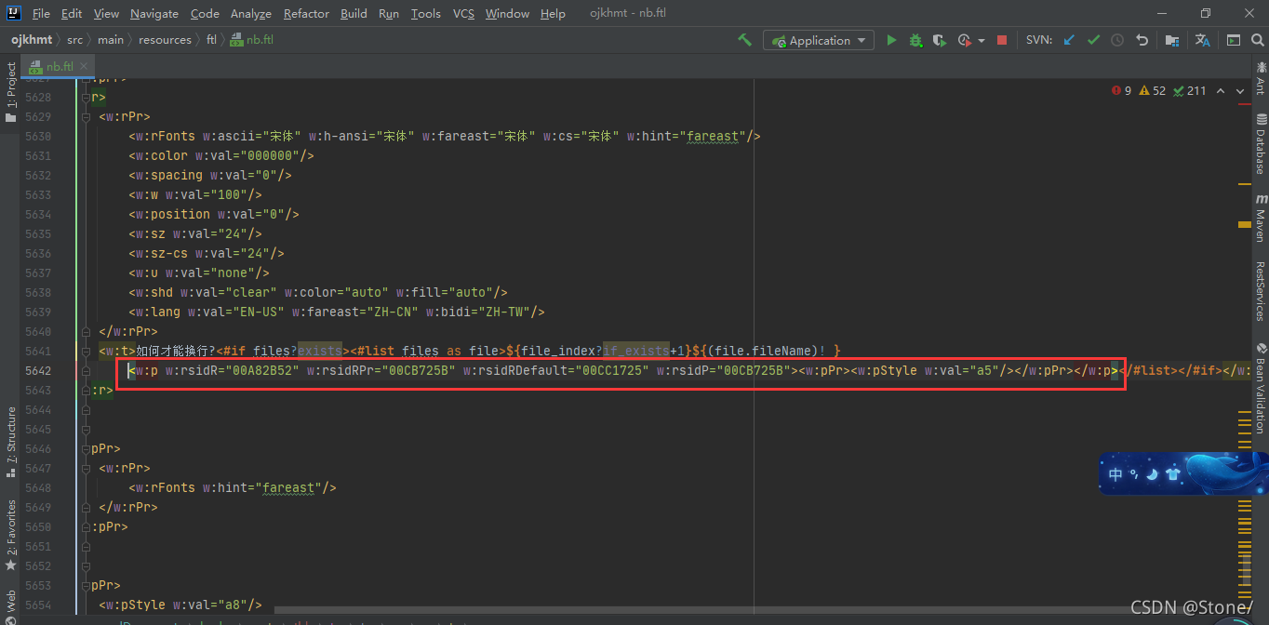Viewport: 1269px width, 625px height.
Task: Click the SVN Revert rollback arrow
Action: (x=1142, y=40)
